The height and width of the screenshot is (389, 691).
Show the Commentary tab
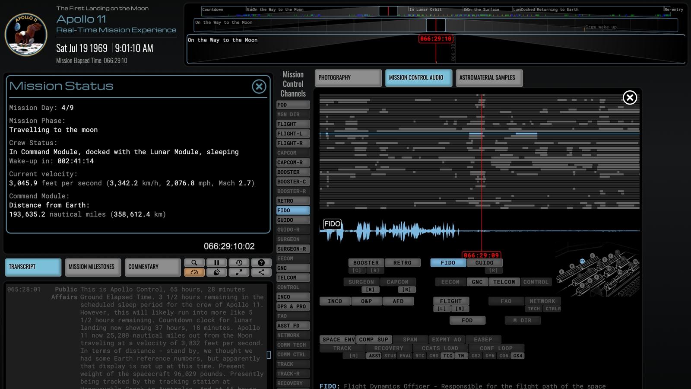[x=152, y=267]
